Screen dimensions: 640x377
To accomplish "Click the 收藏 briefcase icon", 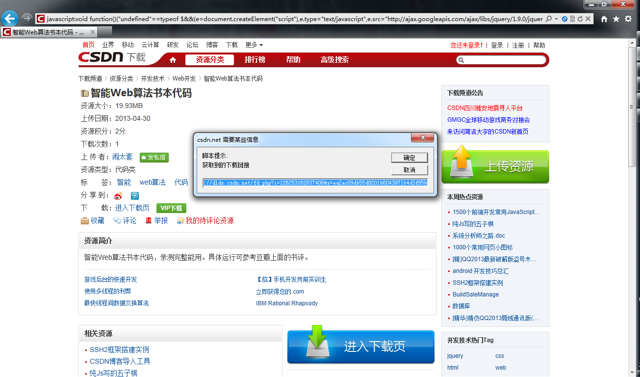I will click(x=85, y=221).
